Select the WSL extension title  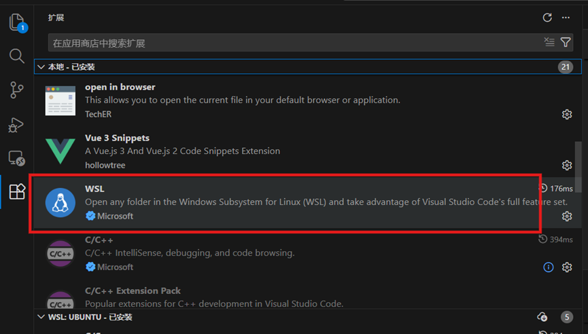pos(94,189)
